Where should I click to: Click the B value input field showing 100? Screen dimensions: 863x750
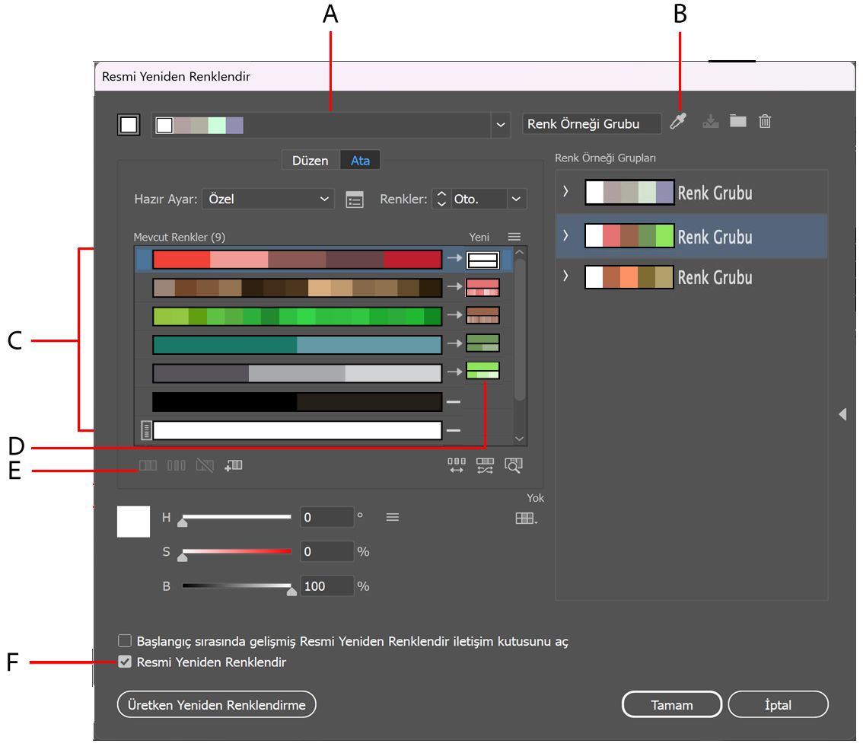tap(327, 586)
